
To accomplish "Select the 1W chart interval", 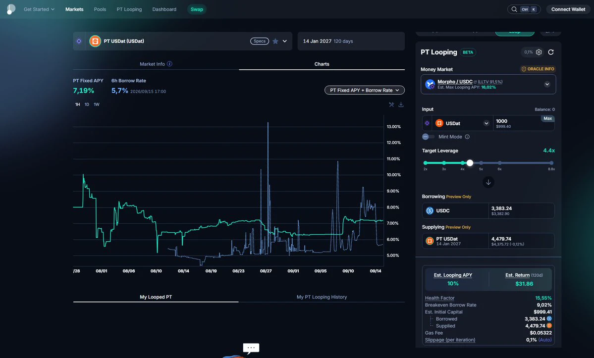I will pyautogui.click(x=97, y=104).
